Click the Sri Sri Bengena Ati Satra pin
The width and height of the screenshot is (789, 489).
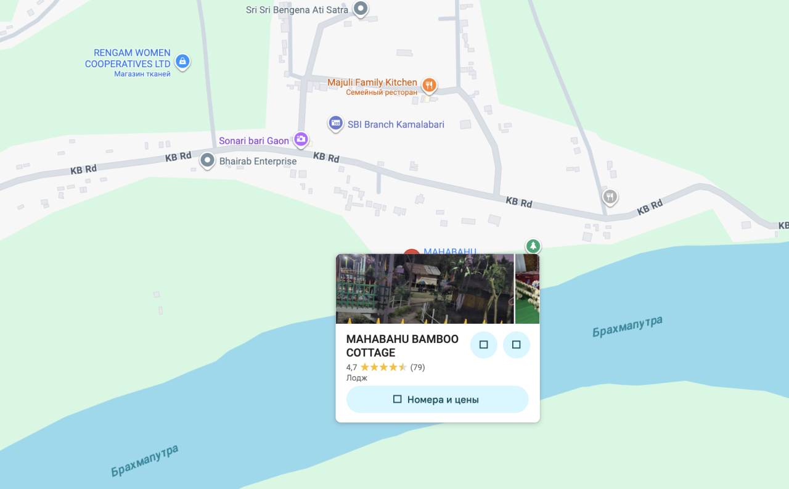click(361, 9)
